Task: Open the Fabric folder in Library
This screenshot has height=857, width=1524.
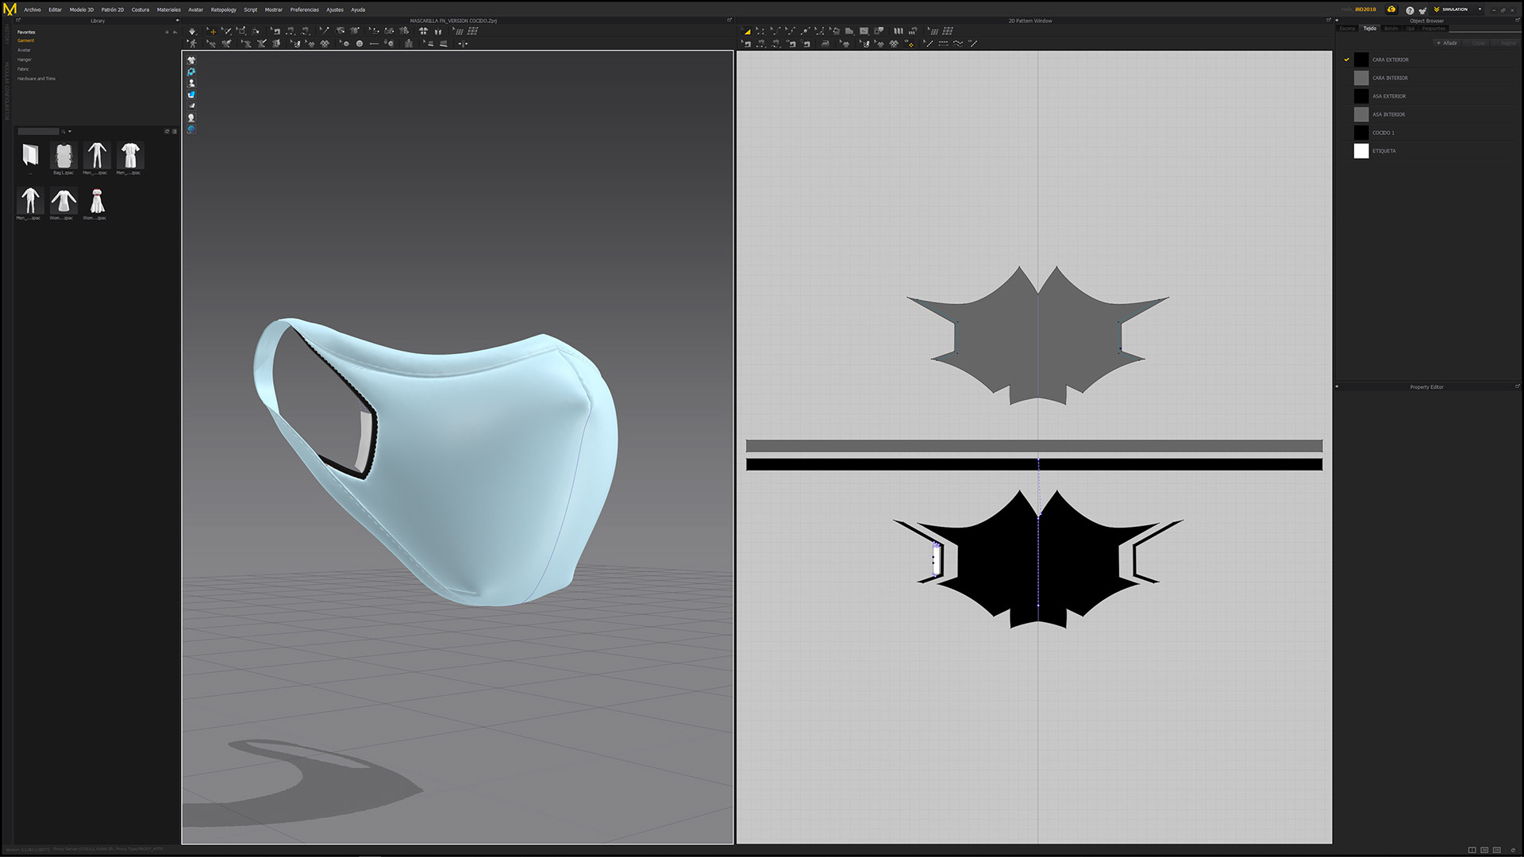Action: coord(23,69)
